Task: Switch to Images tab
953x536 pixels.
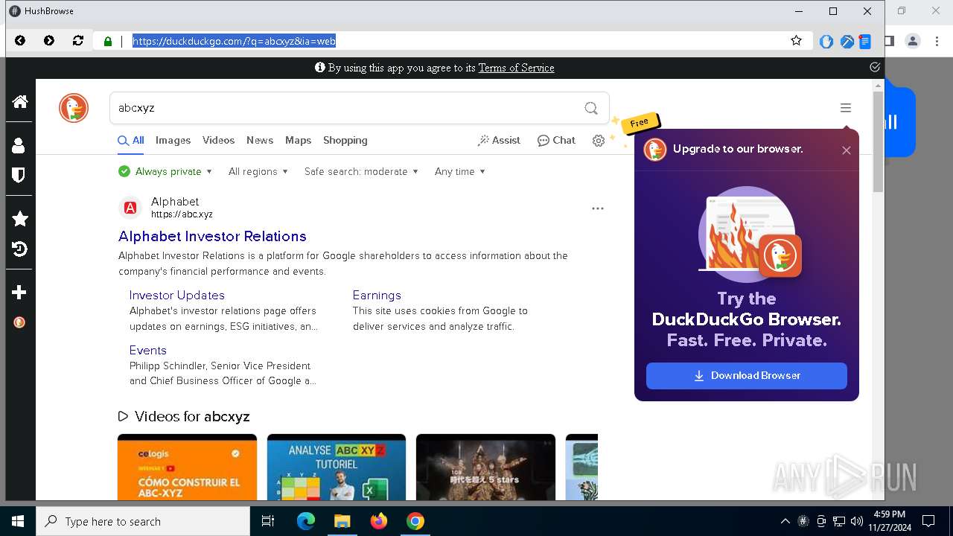Action: 173,141
